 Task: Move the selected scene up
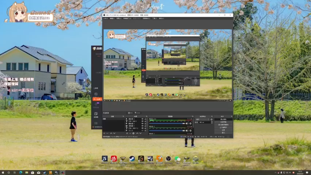[111, 133]
